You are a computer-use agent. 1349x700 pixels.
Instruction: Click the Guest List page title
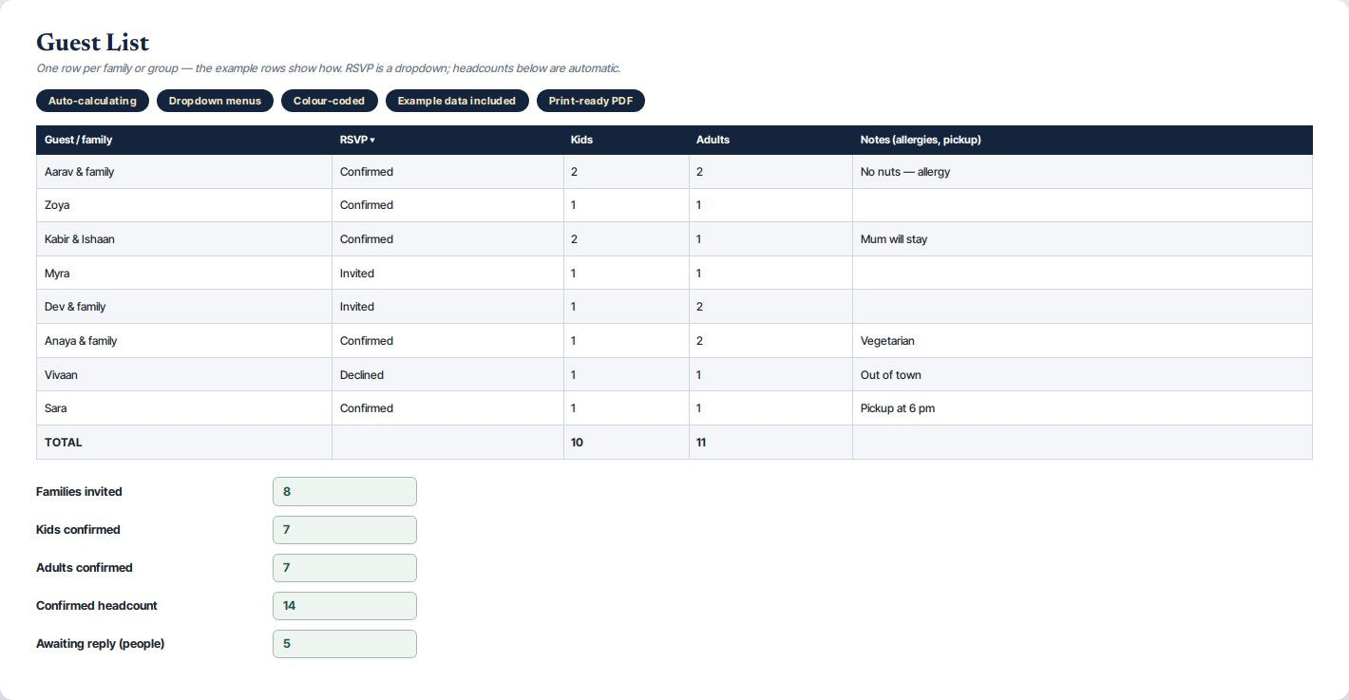(92, 43)
